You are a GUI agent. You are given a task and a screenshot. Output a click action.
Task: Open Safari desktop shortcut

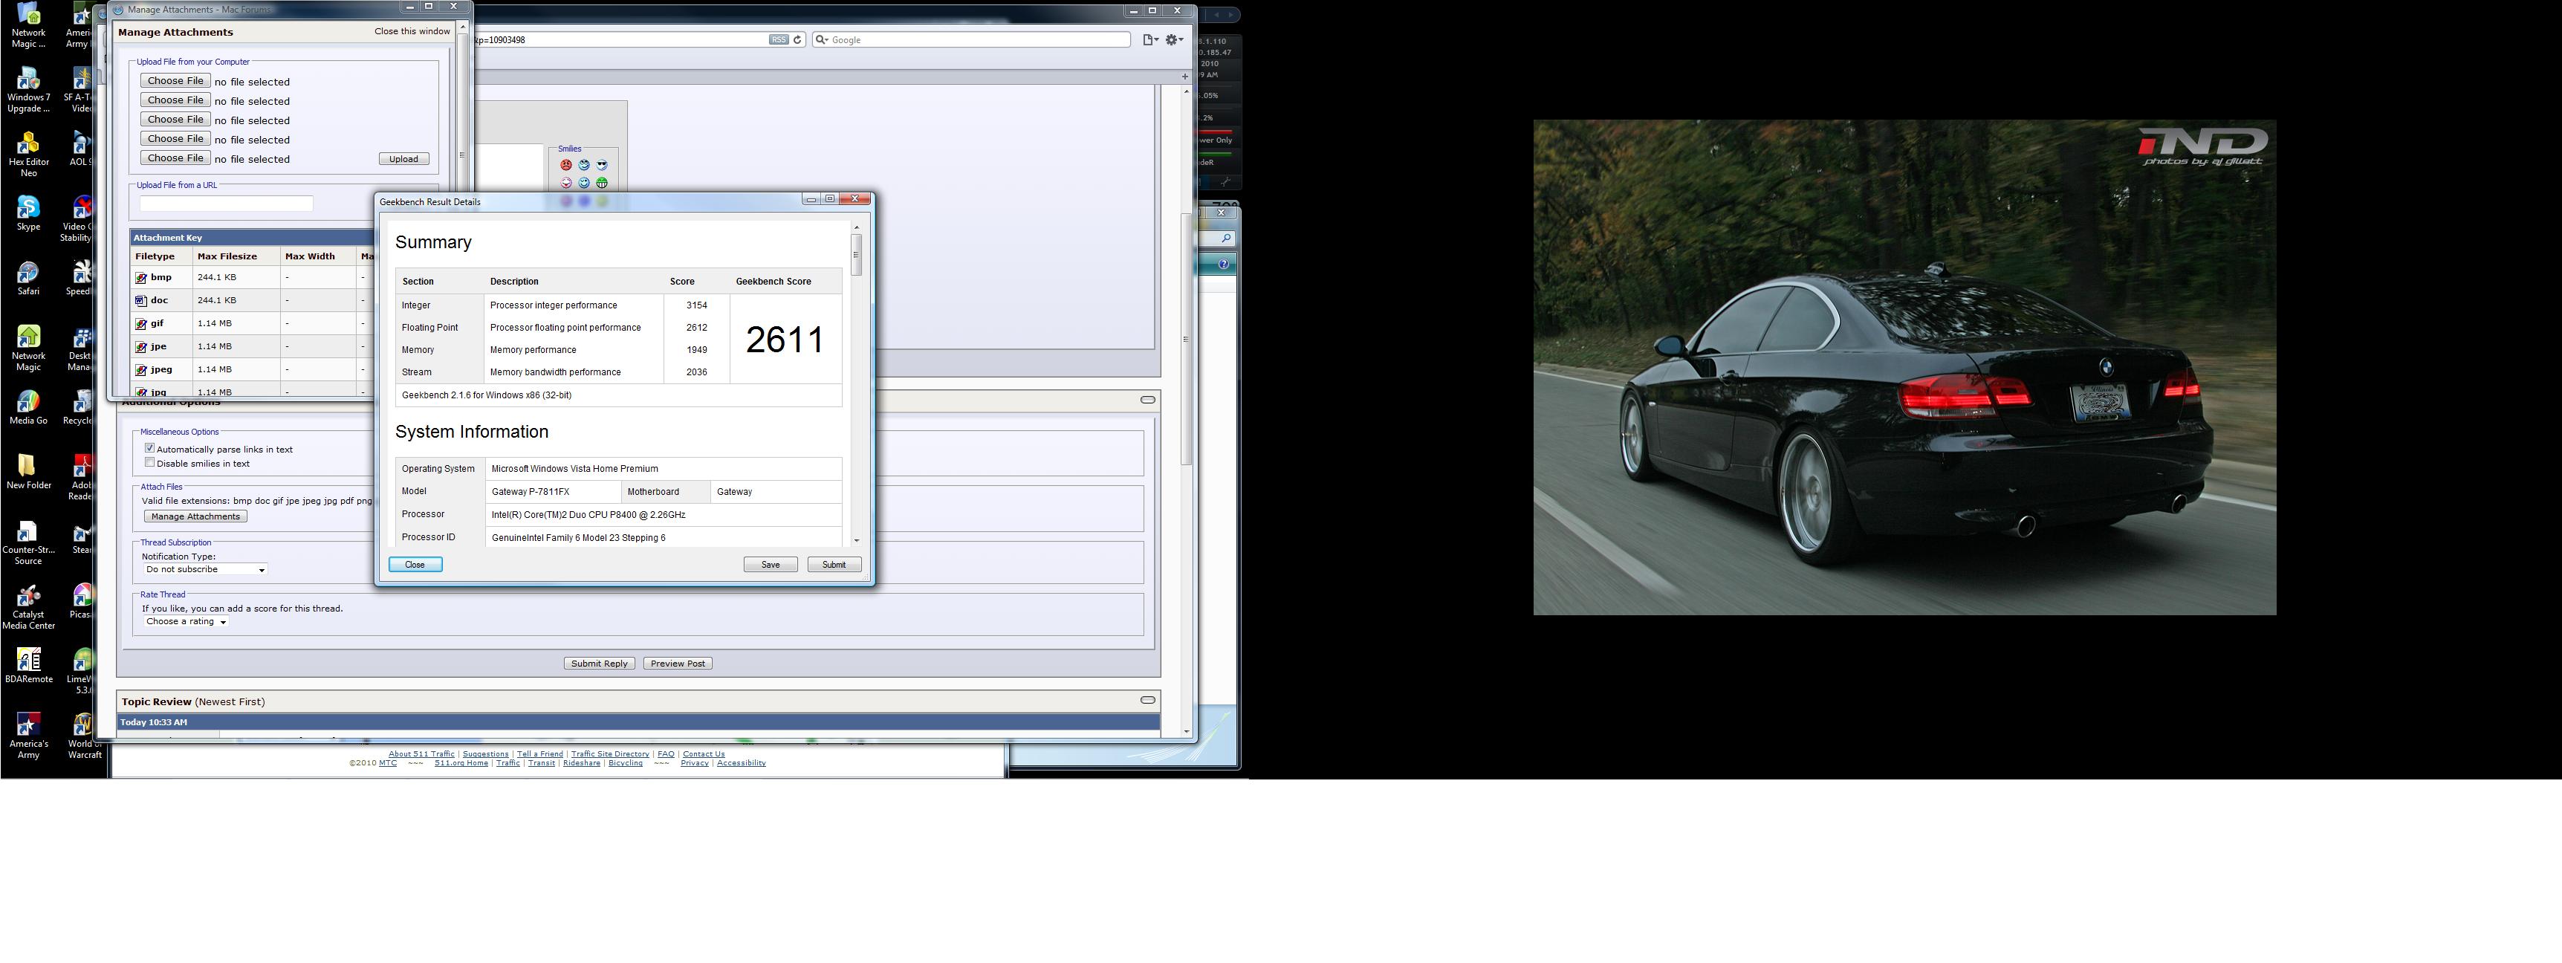click(27, 278)
